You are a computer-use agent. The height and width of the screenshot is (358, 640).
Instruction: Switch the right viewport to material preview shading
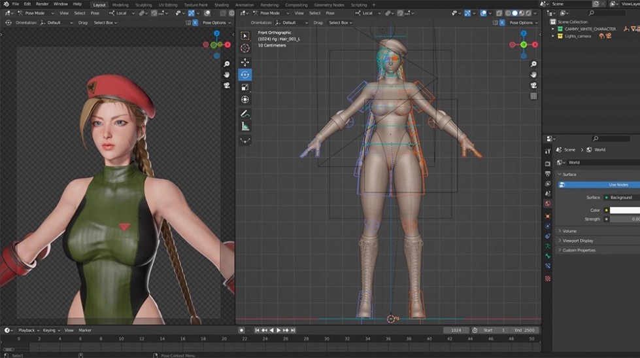[522, 13]
